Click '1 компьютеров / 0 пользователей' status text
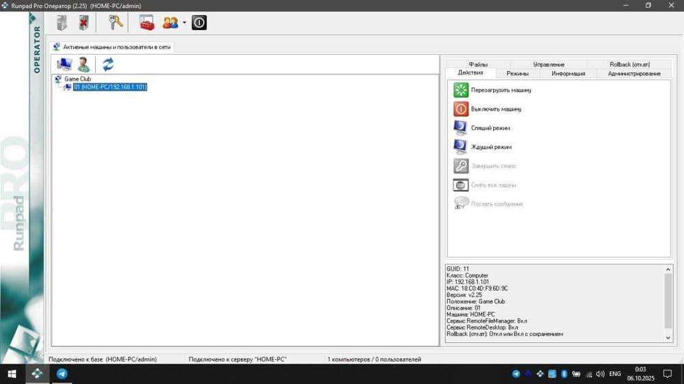This screenshot has width=684, height=384. [x=374, y=359]
